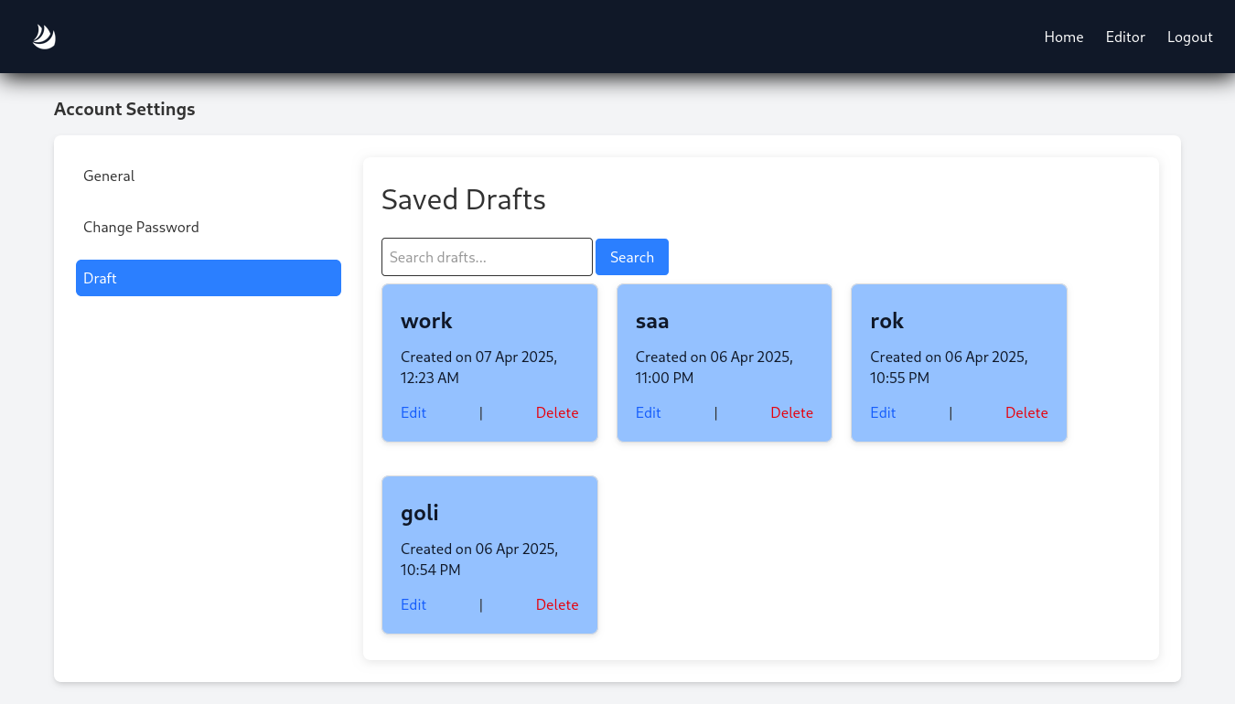Image resolution: width=1235 pixels, height=704 pixels.
Task: Click the "work" draft card title
Action: point(426,321)
